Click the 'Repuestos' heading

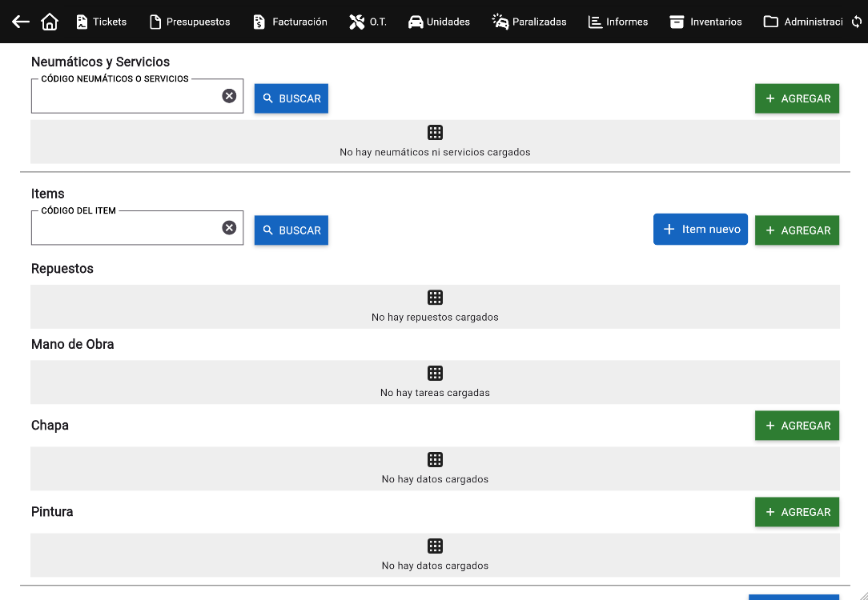pyautogui.click(x=62, y=269)
